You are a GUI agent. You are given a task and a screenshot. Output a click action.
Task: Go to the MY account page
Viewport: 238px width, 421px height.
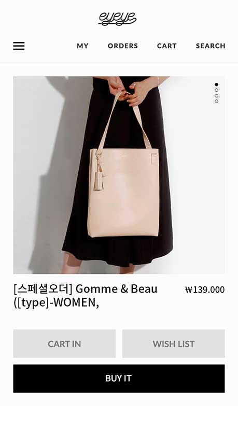(x=82, y=46)
